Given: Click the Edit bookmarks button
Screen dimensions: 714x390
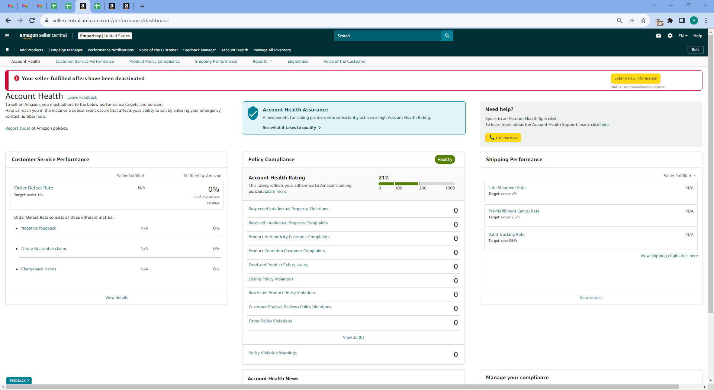Looking at the screenshot, I should click(695, 50).
